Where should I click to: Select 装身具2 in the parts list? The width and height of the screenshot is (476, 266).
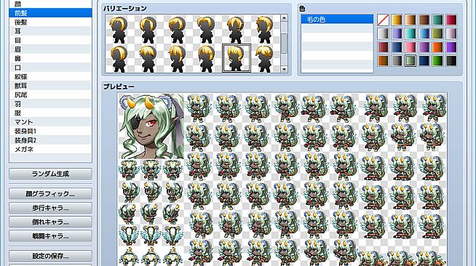point(50,140)
